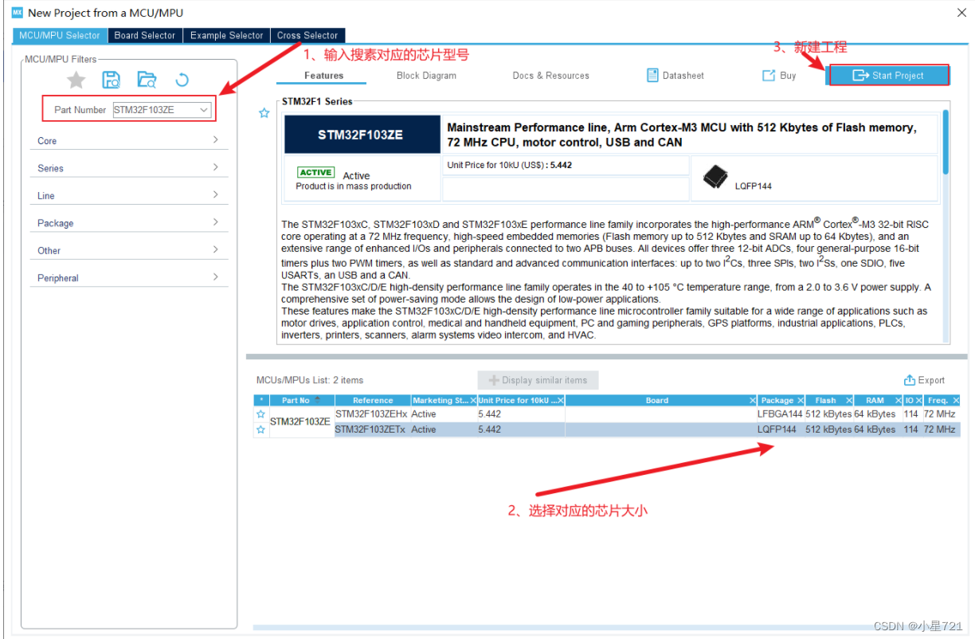
Task: Switch to Example Selector tab
Action: [x=227, y=35]
